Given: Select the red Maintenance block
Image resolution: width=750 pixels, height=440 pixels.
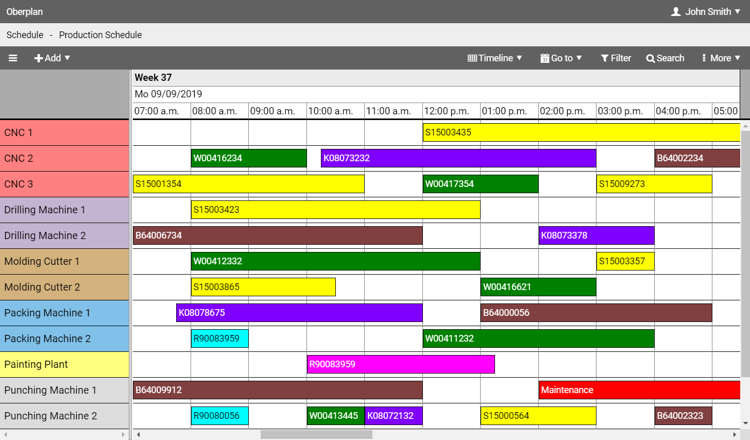Looking at the screenshot, I should (x=640, y=390).
